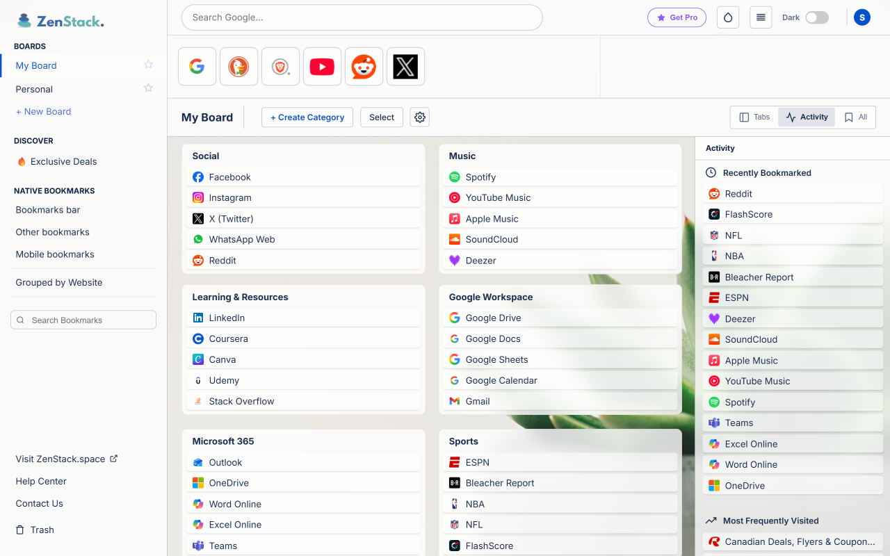Favorite the Personal board with its star
This screenshot has width=890, height=556.
point(148,88)
